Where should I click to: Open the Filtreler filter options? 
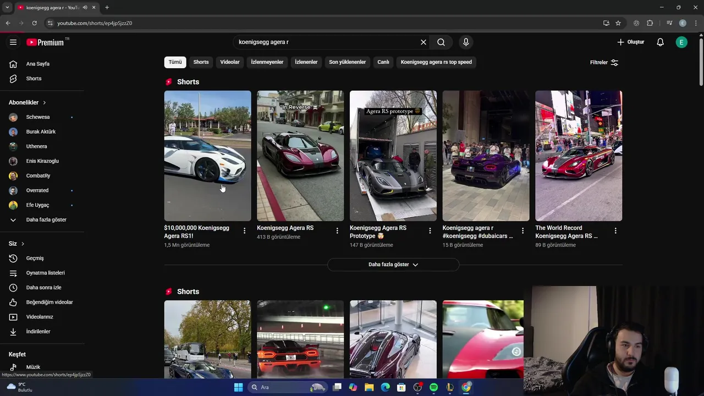(x=604, y=62)
